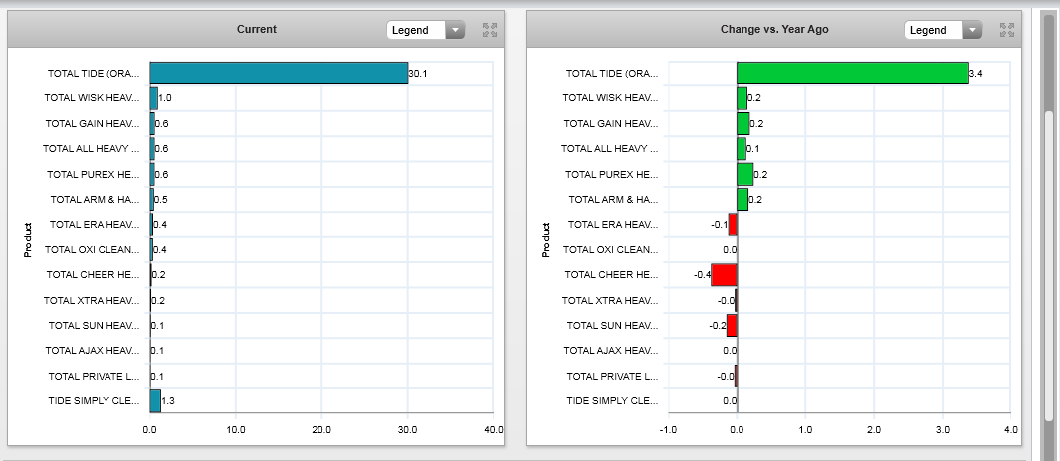
Task: Click TOTAL PRIVATE L label in change chart
Action: tap(612, 376)
